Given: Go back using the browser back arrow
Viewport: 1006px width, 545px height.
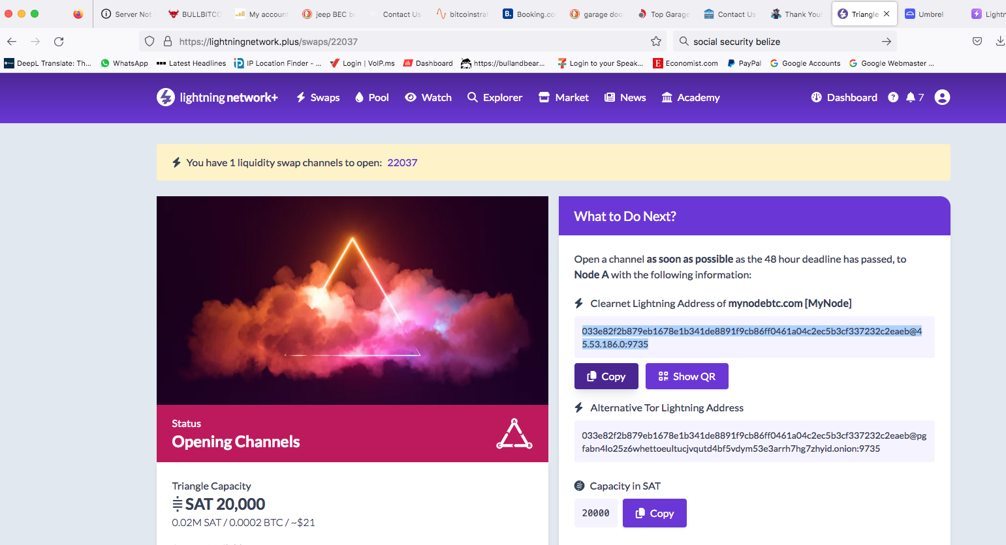Looking at the screenshot, I should coord(12,42).
